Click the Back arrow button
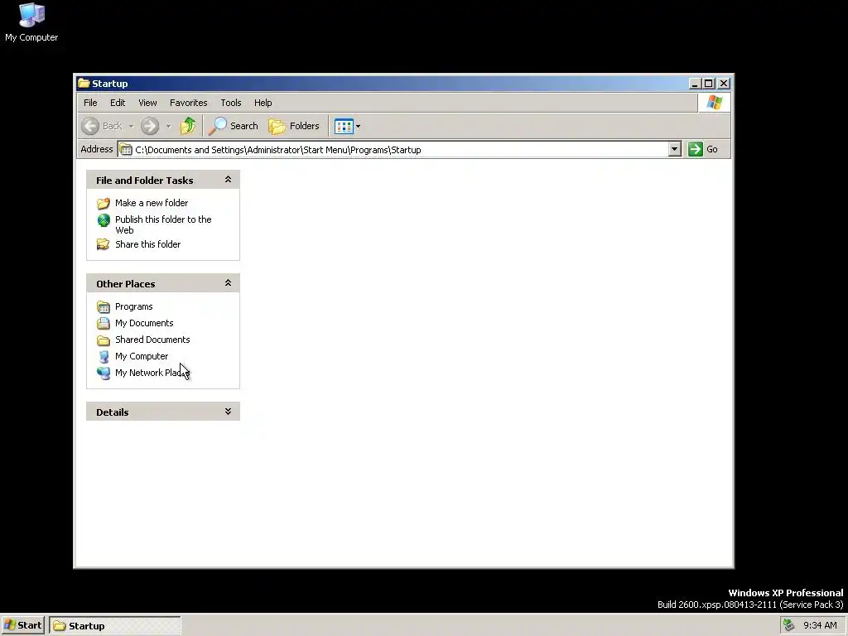 coord(90,126)
